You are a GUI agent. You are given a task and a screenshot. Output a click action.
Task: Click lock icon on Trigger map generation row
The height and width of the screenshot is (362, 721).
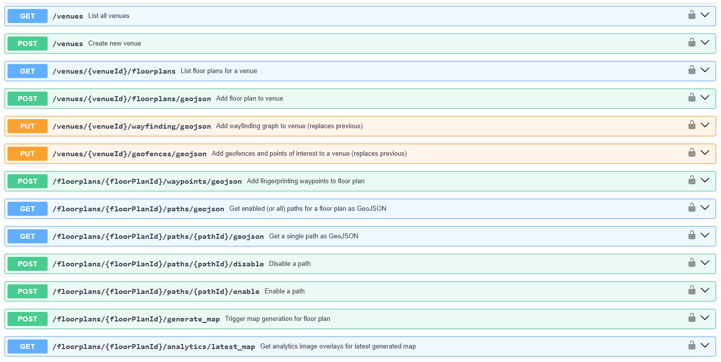tap(691, 318)
